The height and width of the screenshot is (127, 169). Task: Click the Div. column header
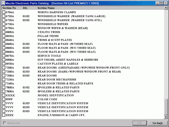29,8
